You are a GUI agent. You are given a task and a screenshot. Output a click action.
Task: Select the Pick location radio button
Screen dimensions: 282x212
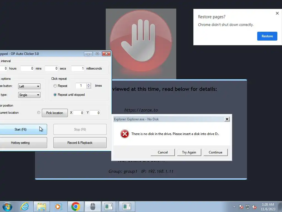coord(39,113)
